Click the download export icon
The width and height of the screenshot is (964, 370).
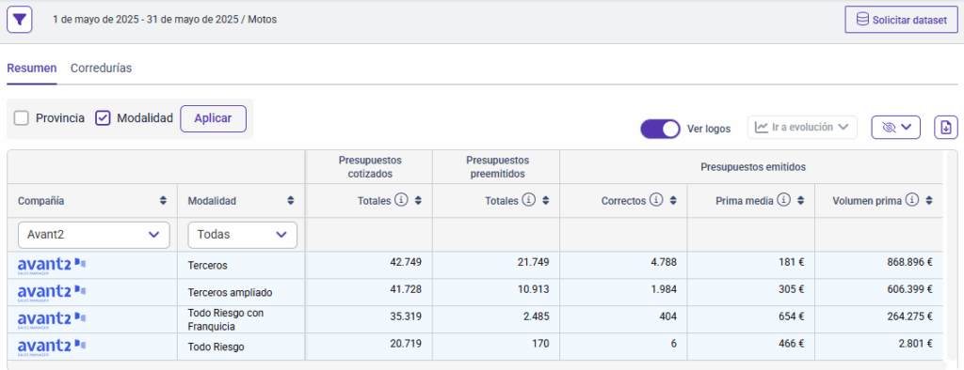tap(945, 127)
